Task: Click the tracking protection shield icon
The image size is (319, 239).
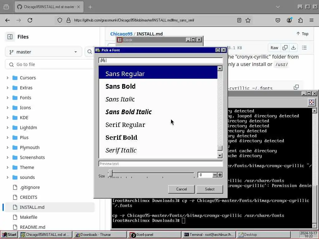Action: click(x=60, y=20)
